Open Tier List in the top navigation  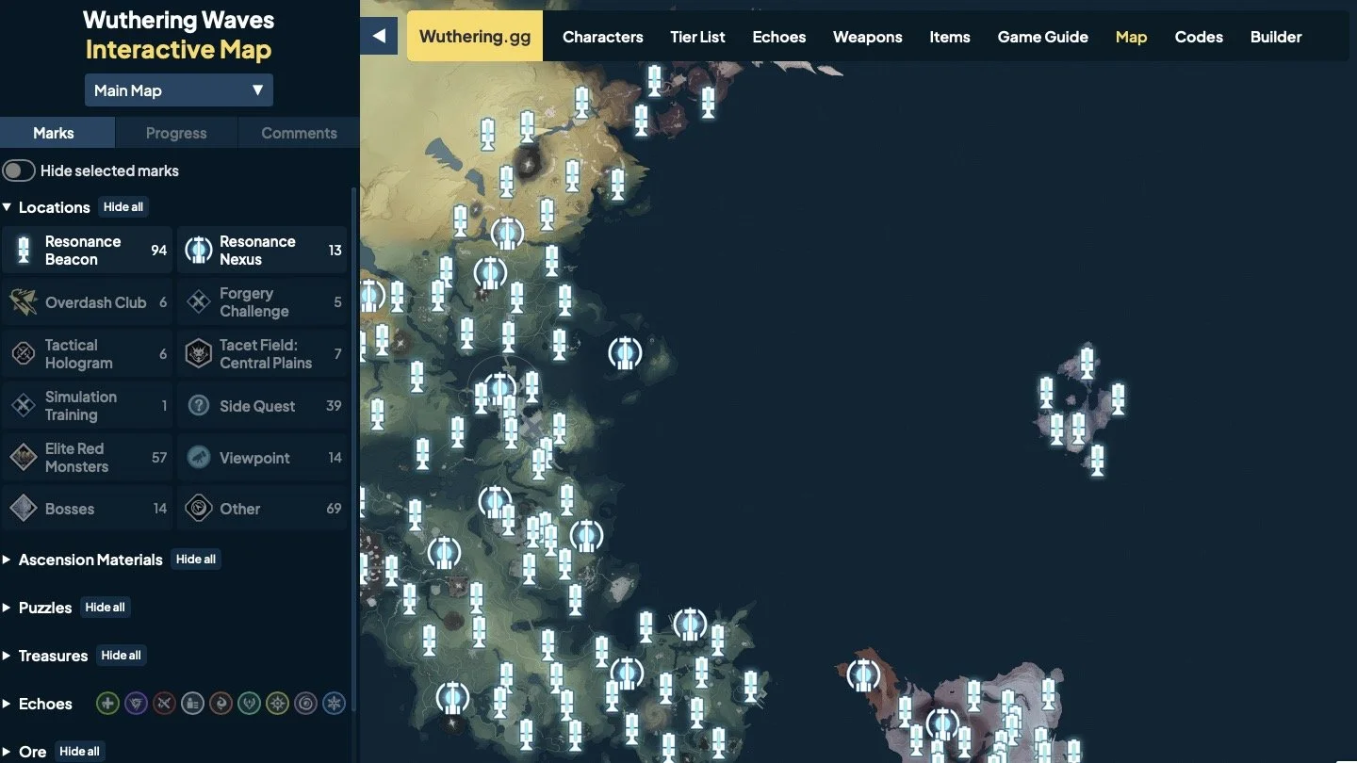697,37
